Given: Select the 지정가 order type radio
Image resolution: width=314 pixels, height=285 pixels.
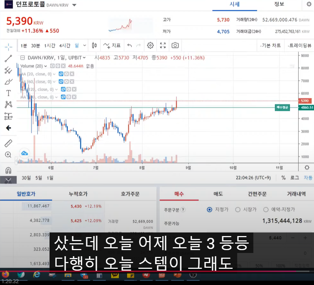Looking at the screenshot, I should [x=210, y=209].
